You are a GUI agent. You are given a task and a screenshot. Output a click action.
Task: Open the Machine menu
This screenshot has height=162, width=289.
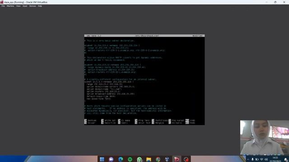pyautogui.click(x=10, y=6)
